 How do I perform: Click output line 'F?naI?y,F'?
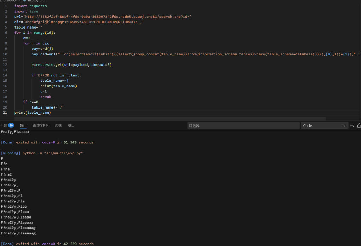point(11,191)
